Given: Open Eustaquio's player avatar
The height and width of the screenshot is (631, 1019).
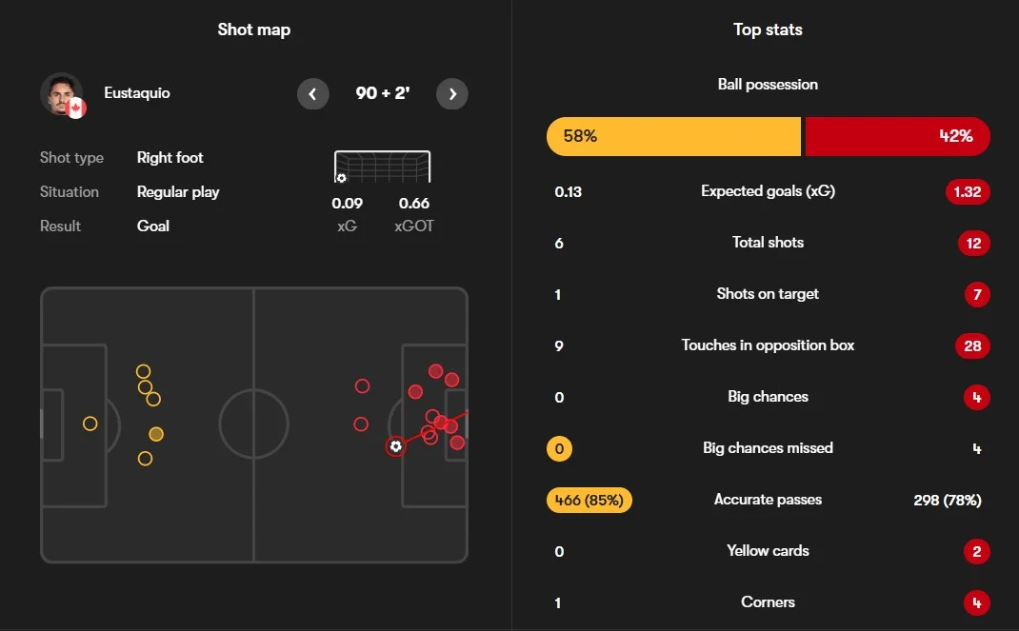Looking at the screenshot, I should pyautogui.click(x=63, y=95).
